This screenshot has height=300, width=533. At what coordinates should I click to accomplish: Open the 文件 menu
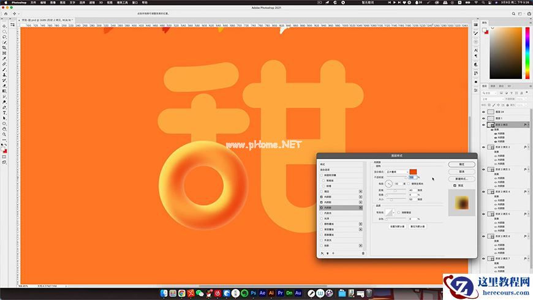pyautogui.click(x=33, y=2)
